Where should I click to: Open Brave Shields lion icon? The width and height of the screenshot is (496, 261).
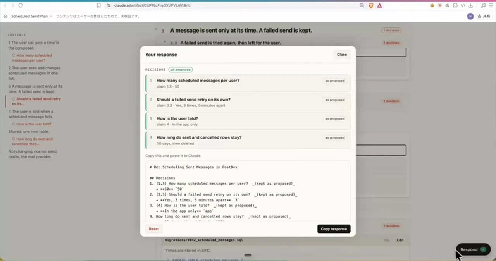point(371,5)
